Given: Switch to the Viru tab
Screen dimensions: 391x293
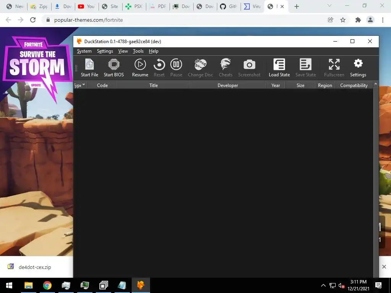Looking at the screenshot, I should pyautogui.click(x=252, y=6).
